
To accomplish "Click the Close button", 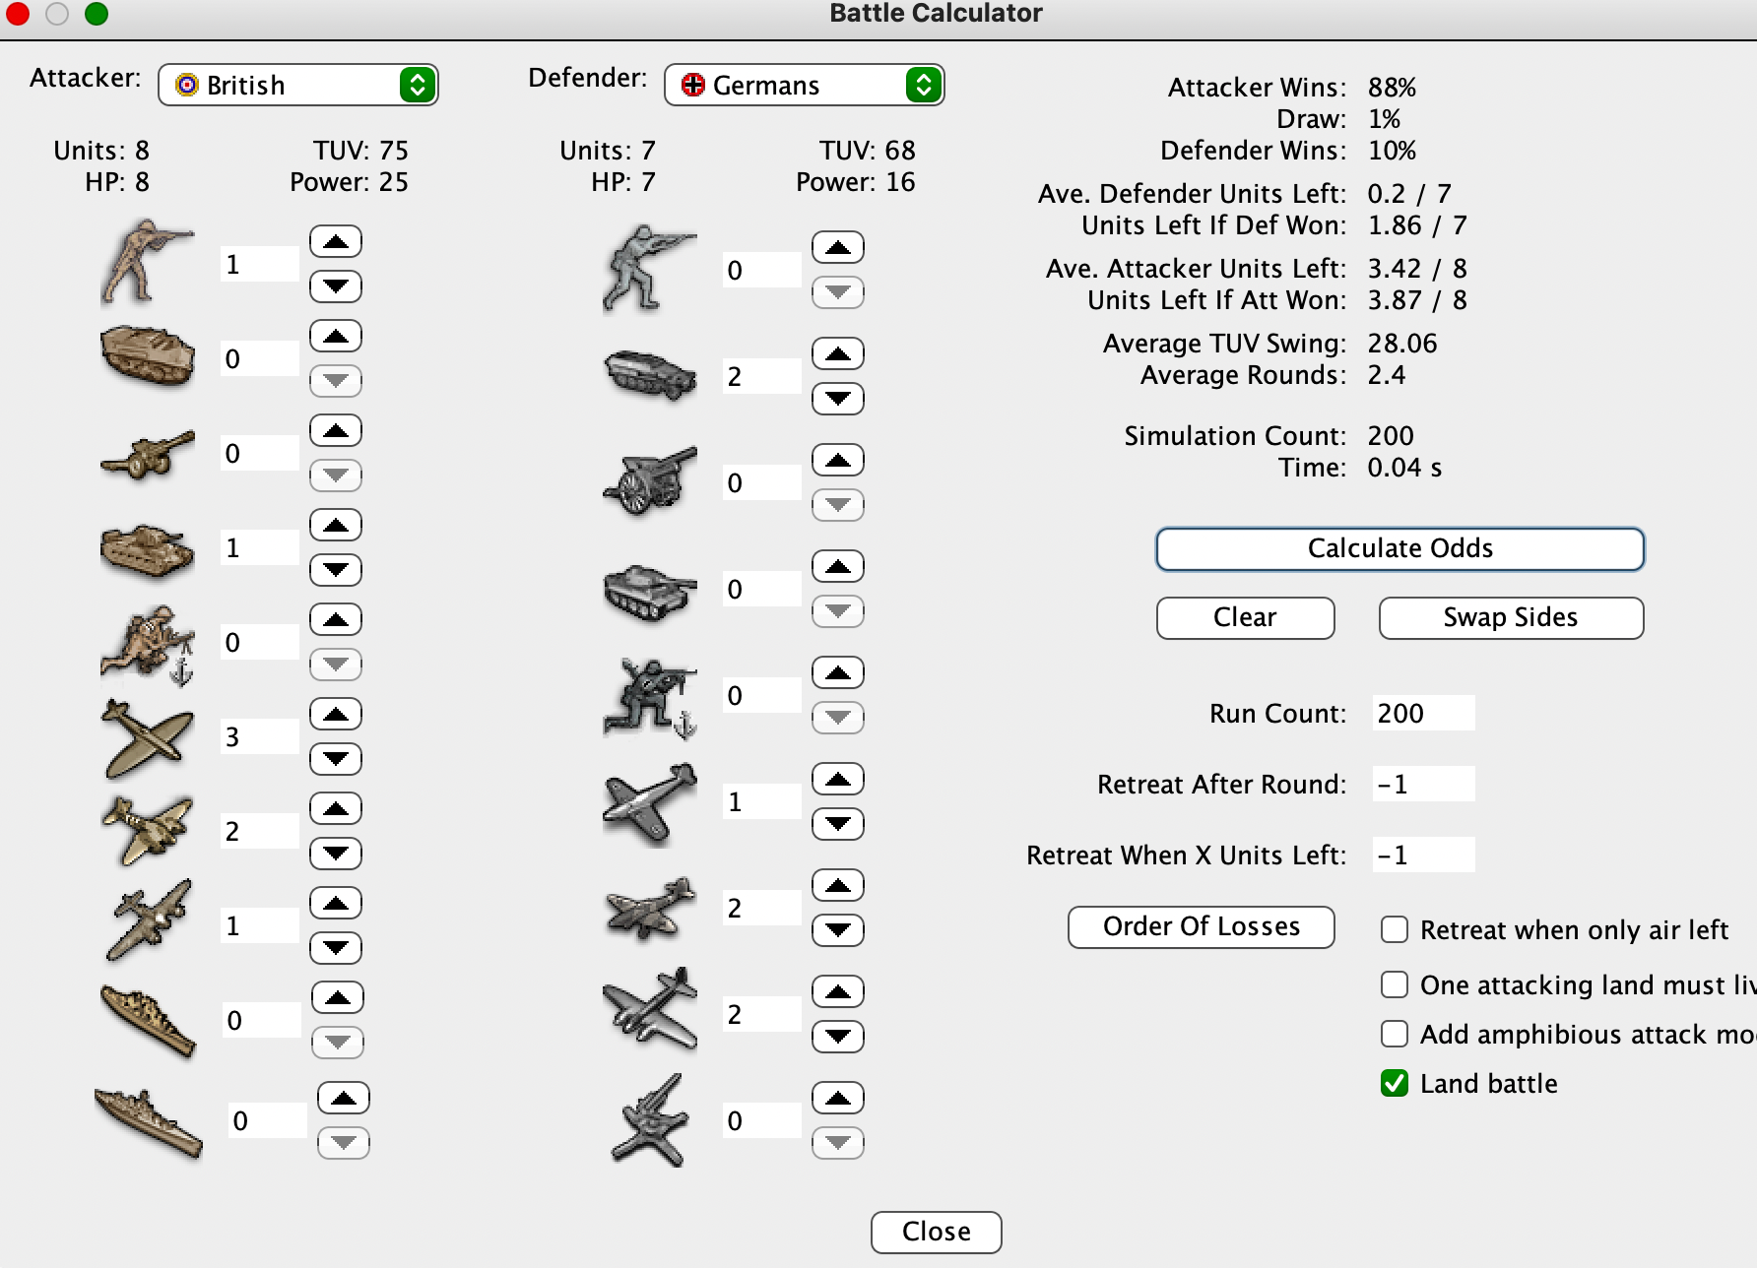I will click(936, 1232).
